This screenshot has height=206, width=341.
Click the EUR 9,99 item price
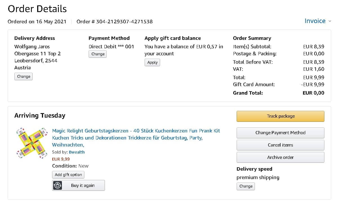61,159
